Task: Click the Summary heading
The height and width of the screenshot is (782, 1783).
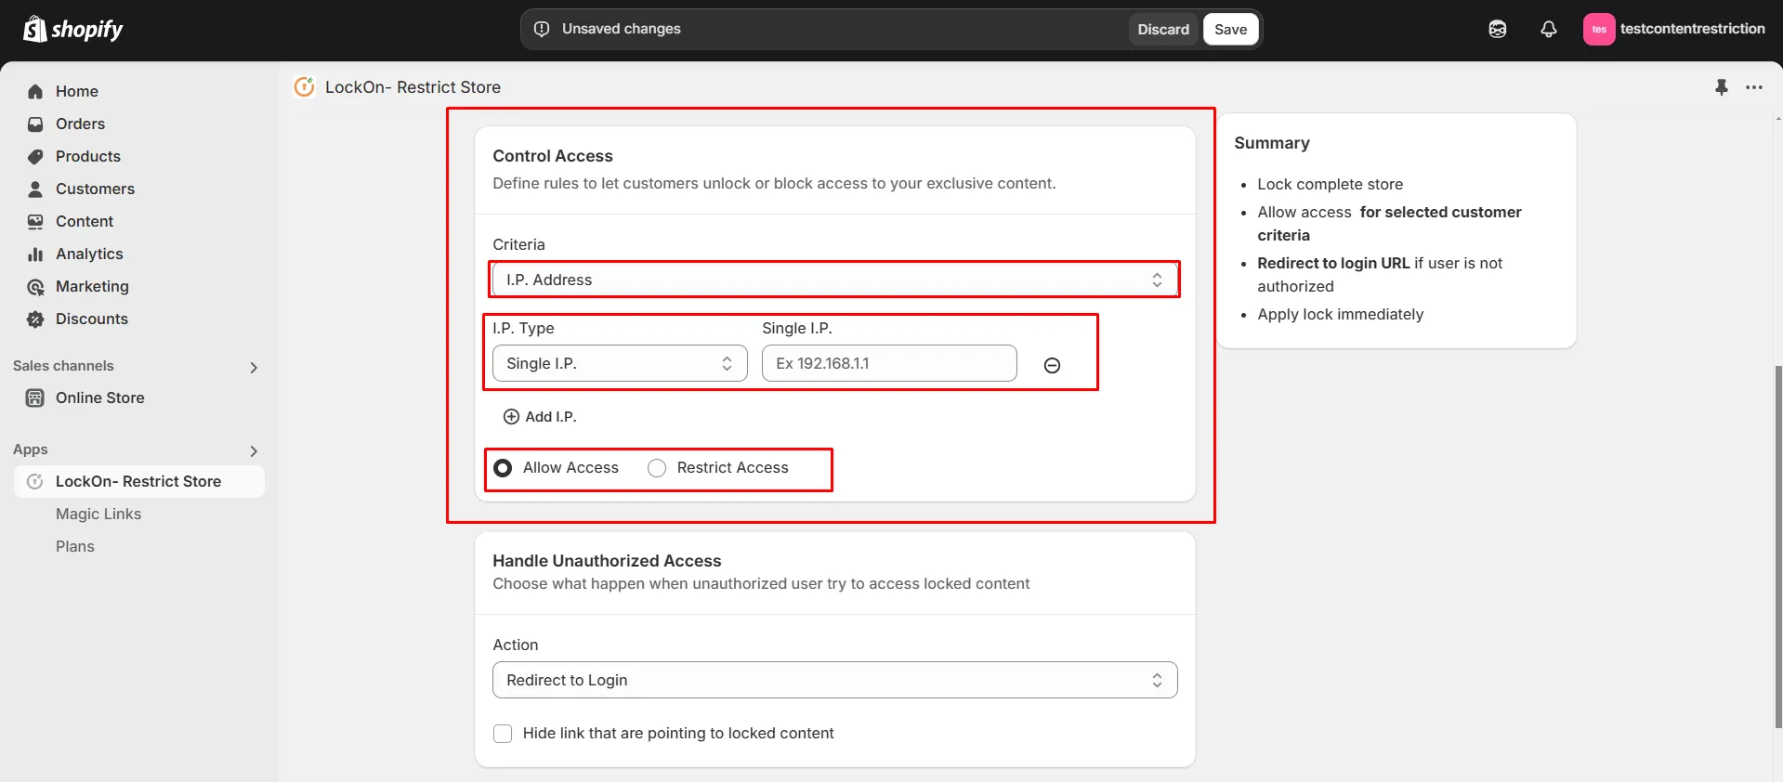Action: click(1272, 143)
